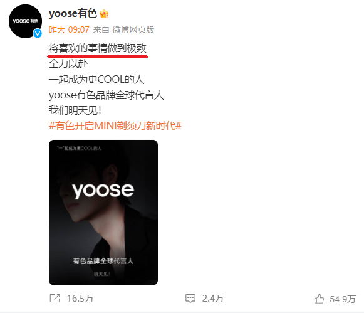
Task: Click the 54.9万 like count
Action: [x=343, y=299]
